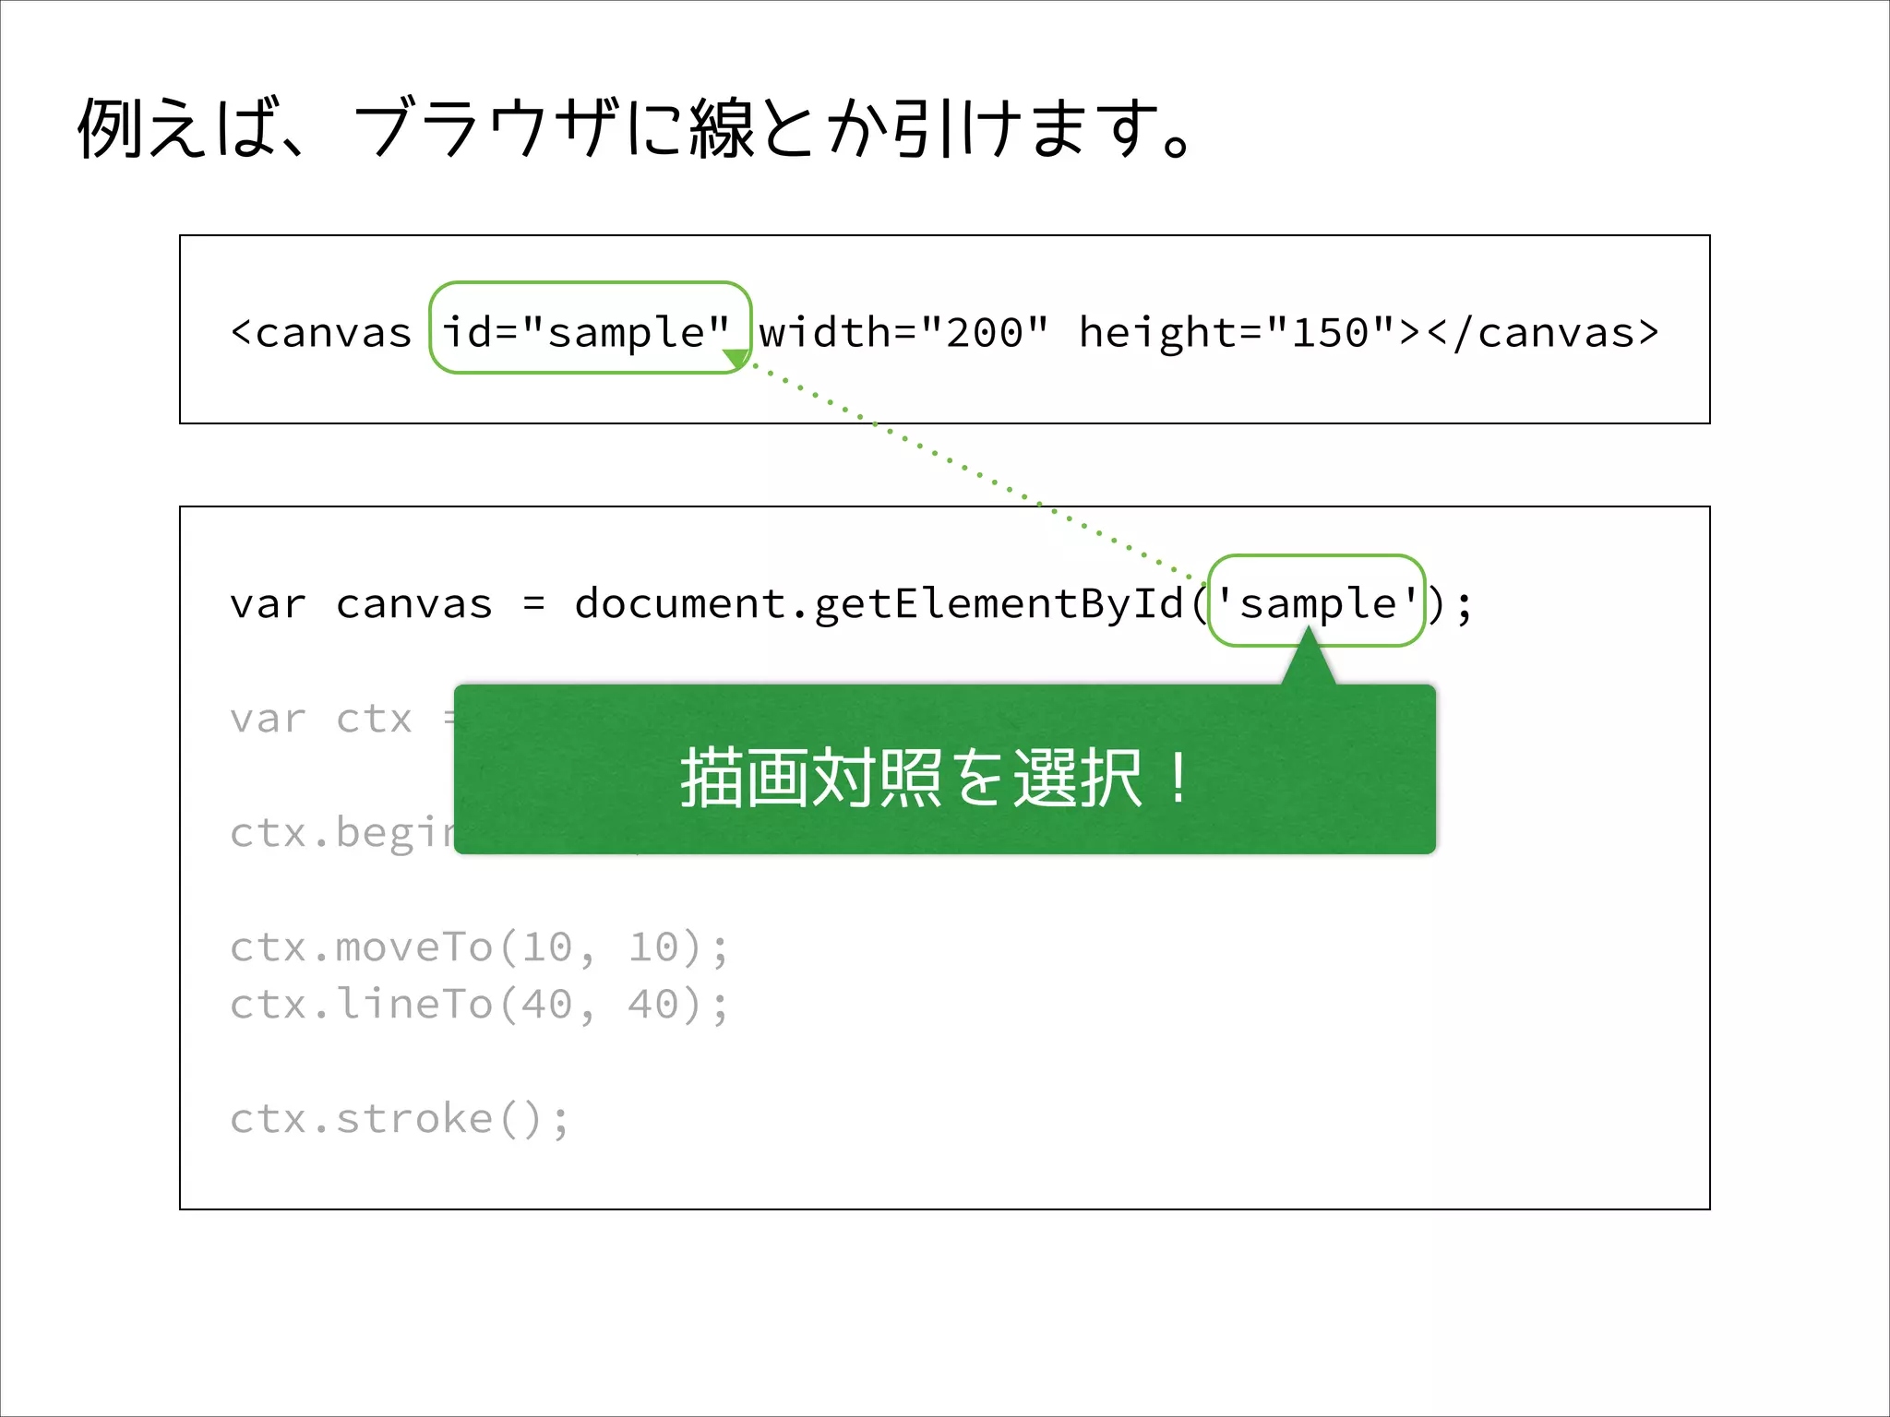
Task: Click document.getElementById in the code
Action: (879, 604)
